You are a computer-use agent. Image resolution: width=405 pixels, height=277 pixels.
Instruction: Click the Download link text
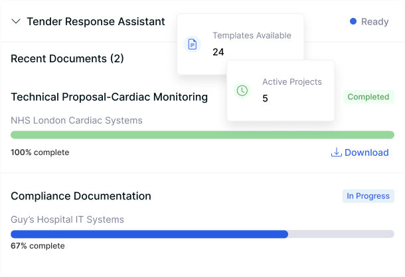366,153
